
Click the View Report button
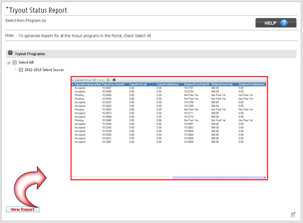click(x=23, y=210)
